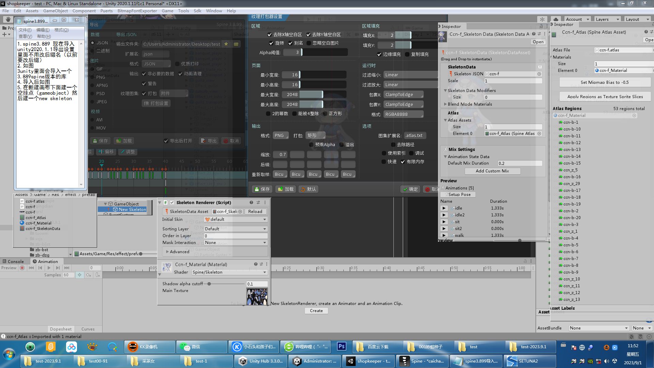The height and width of the screenshot is (368, 654).
Task: Expand the Advanced section in Skeleton Renderer
Action: pyautogui.click(x=168, y=252)
